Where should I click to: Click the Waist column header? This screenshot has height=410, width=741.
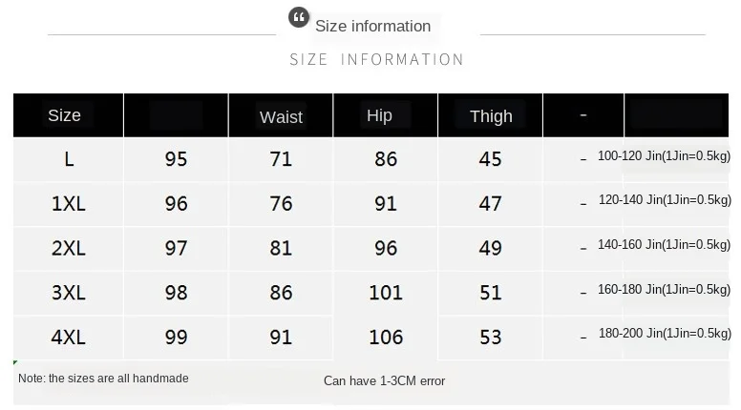point(281,116)
